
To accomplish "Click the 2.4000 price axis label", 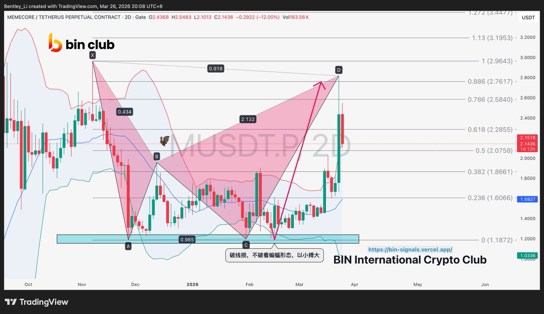I will tap(527, 119).
